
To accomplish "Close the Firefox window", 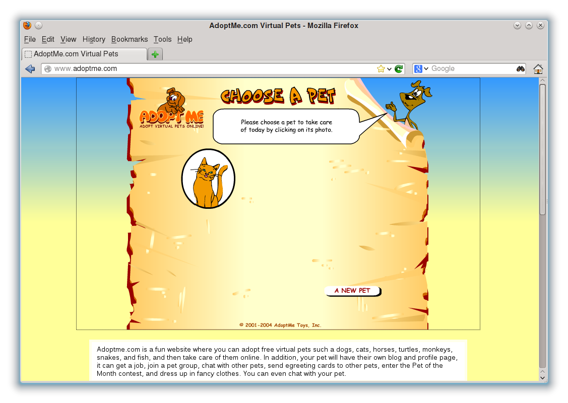I will coord(540,25).
